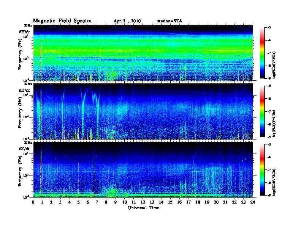The width and height of the screenshot is (301, 232).
Task: Click the dD/dt spectrogram plot
Action: 143,111
